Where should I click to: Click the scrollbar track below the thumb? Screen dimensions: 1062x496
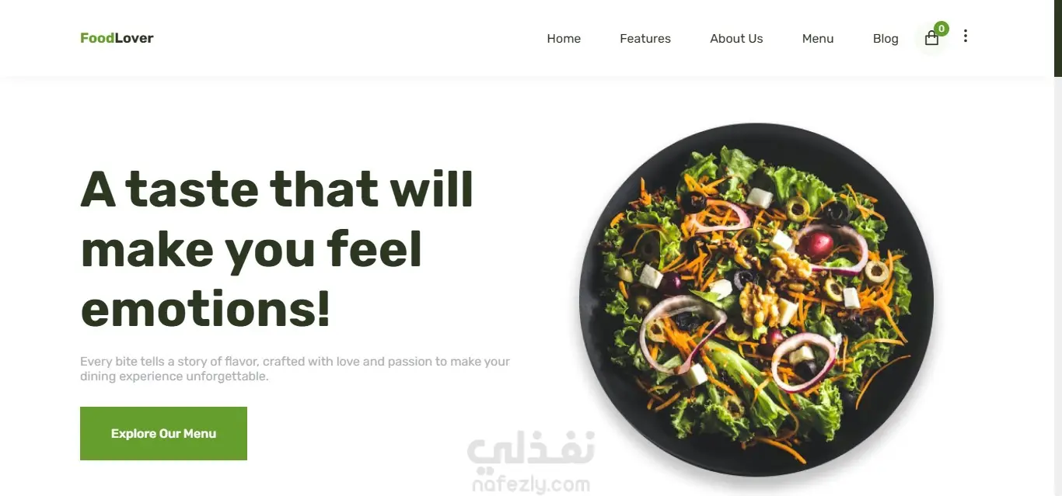1058,286
